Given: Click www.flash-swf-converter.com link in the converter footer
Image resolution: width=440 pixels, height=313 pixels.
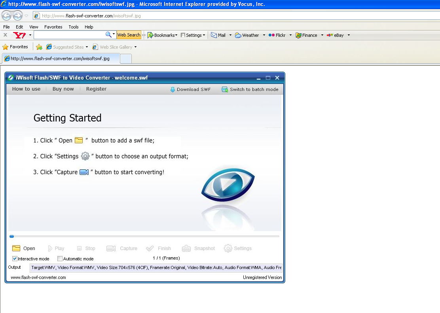Looking at the screenshot, I should click(x=38, y=277).
